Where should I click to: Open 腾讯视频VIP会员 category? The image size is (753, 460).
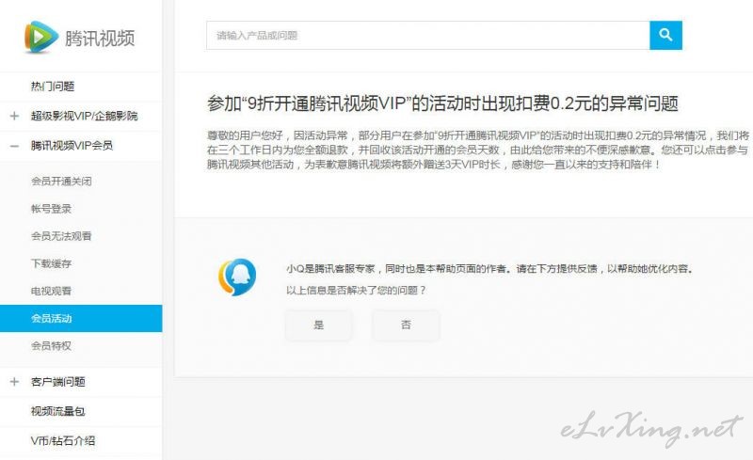pyautogui.click(x=72, y=146)
